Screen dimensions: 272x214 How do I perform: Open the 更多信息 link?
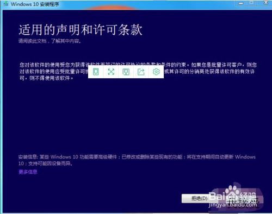28,172
